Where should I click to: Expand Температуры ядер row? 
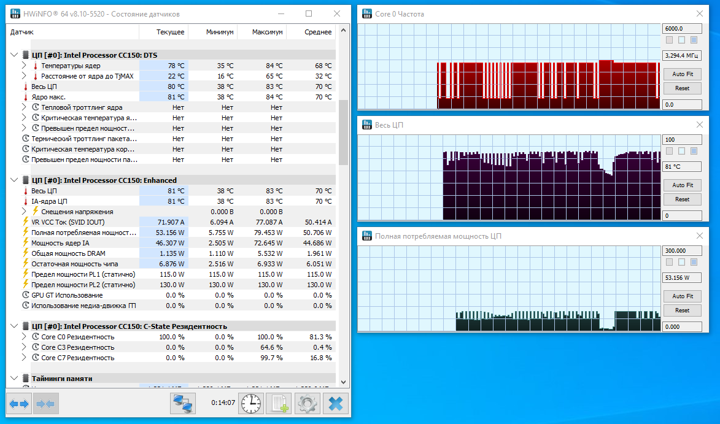tap(24, 66)
